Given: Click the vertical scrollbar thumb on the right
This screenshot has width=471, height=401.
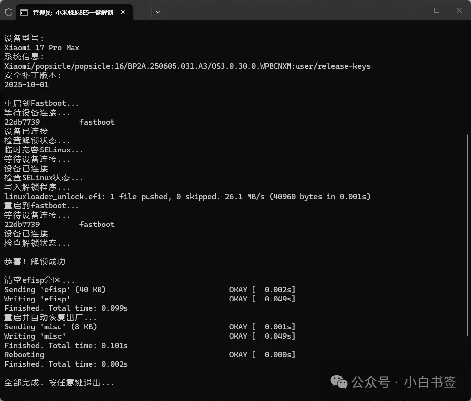Looking at the screenshot, I should 469,235.
